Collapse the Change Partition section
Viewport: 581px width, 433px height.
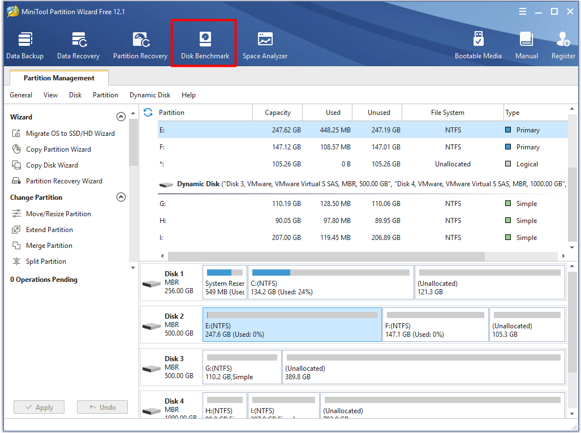coord(120,198)
